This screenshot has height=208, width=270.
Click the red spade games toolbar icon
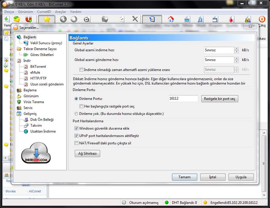pyautogui.click(x=231, y=19)
